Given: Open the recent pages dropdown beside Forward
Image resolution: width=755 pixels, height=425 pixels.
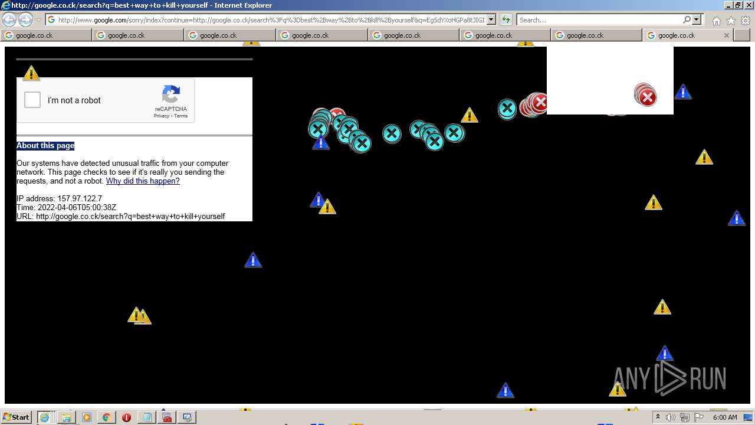Looking at the screenshot, I should (38, 20).
